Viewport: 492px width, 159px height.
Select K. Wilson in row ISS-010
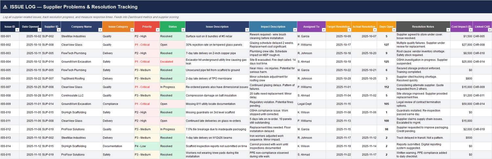click(311, 112)
